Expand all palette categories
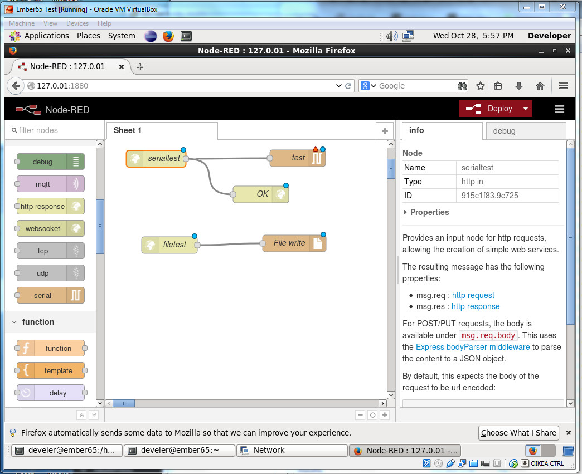 point(94,415)
